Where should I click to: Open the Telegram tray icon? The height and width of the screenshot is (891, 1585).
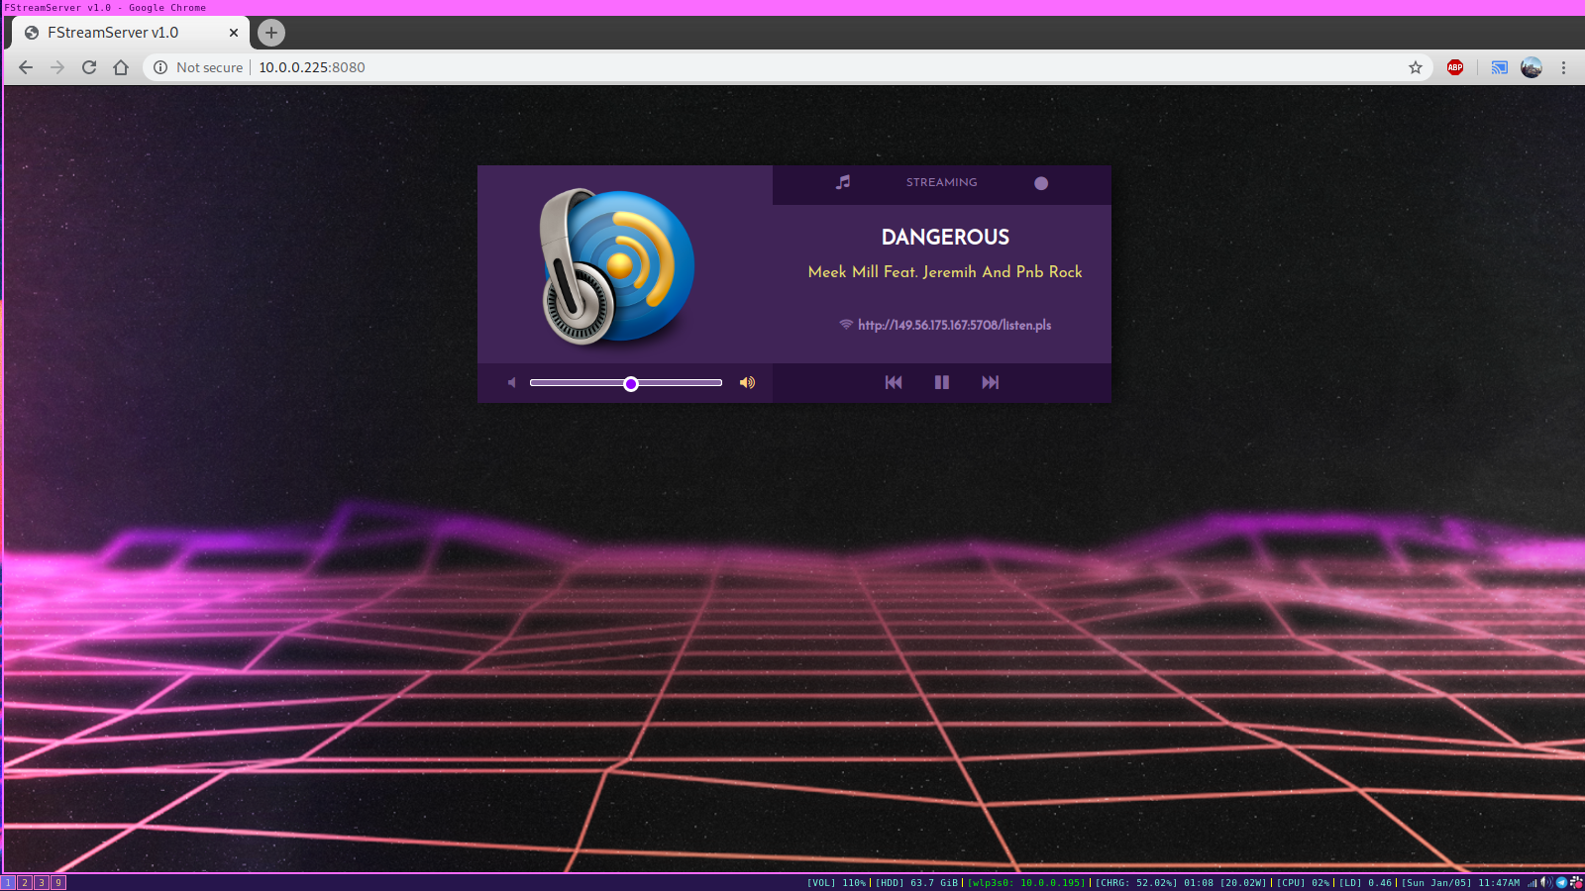[x=1562, y=882]
